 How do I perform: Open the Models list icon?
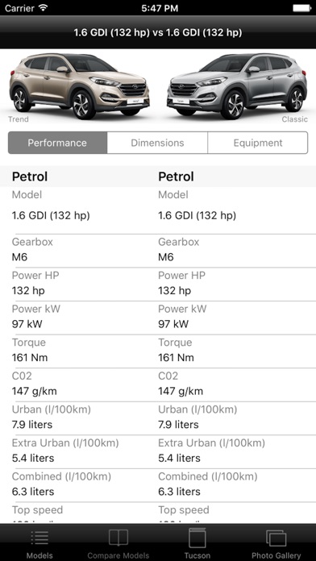point(39,538)
